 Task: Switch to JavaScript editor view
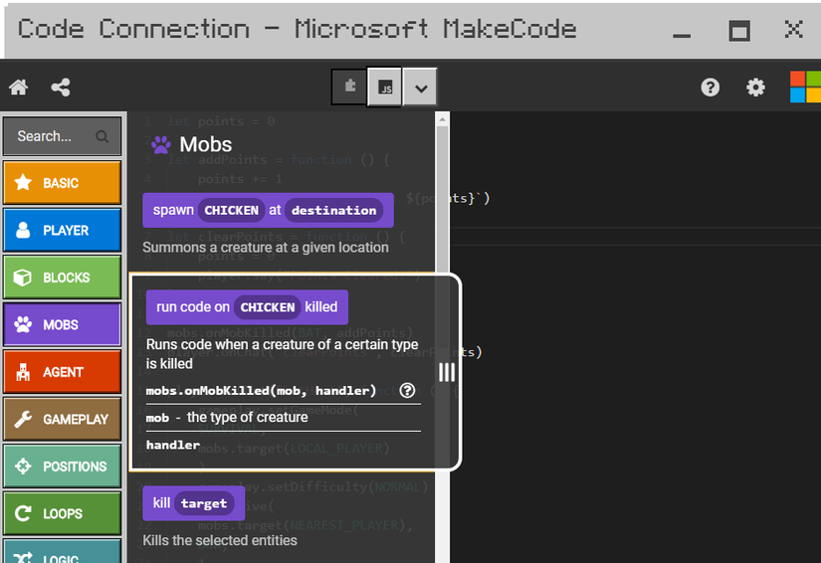tap(385, 88)
